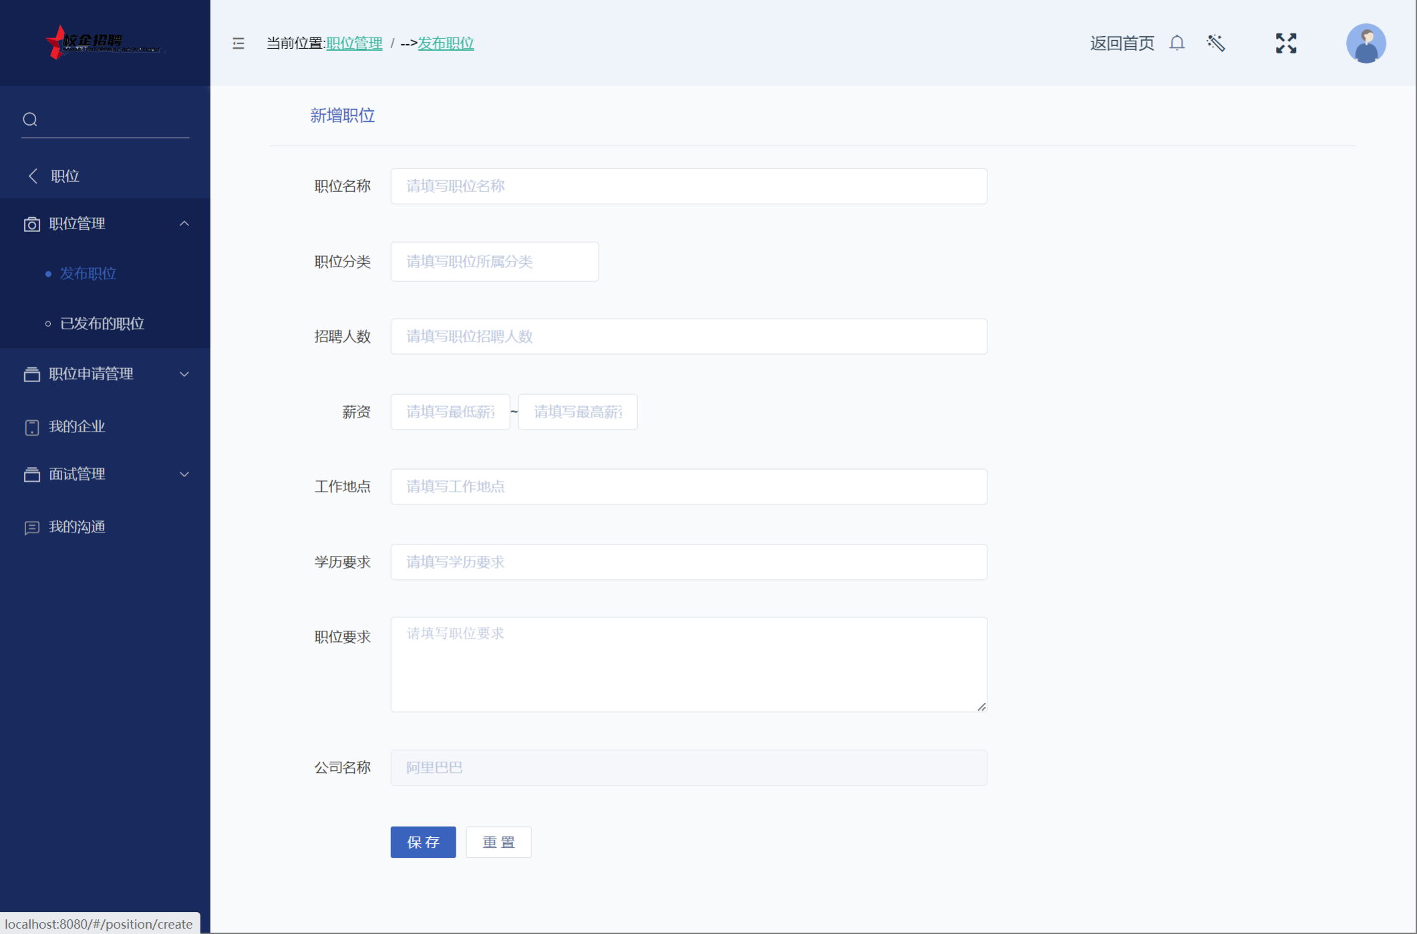The image size is (1417, 934).
Task: Click the magic wand theme icon
Action: [x=1215, y=43]
